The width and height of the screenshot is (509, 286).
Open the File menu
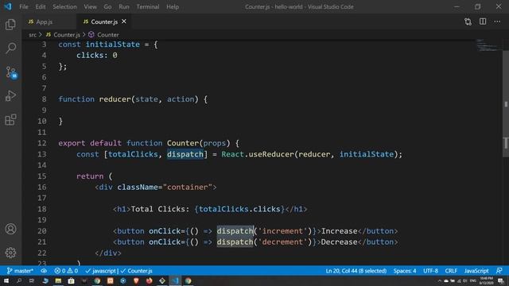click(24, 6)
